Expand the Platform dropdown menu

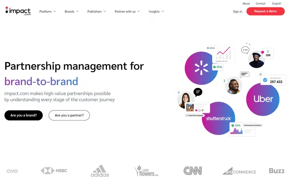coord(47,12)
